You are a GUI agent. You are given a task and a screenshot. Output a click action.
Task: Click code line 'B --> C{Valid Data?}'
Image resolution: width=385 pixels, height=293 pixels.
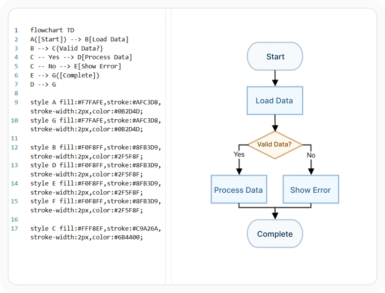(67, 49)
